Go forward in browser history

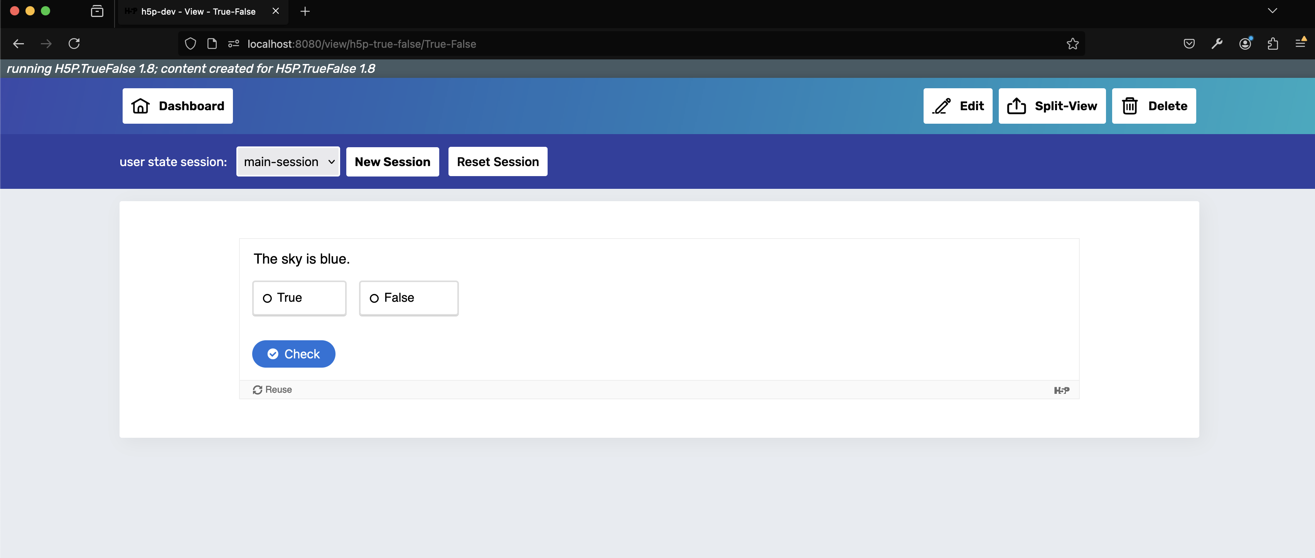tap(46, 44)
